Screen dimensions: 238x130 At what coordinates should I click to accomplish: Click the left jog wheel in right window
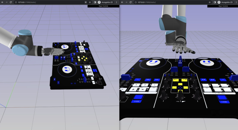[153, 63]
